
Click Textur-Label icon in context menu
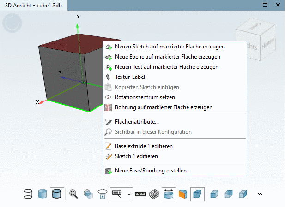click(x=108, y=77)
